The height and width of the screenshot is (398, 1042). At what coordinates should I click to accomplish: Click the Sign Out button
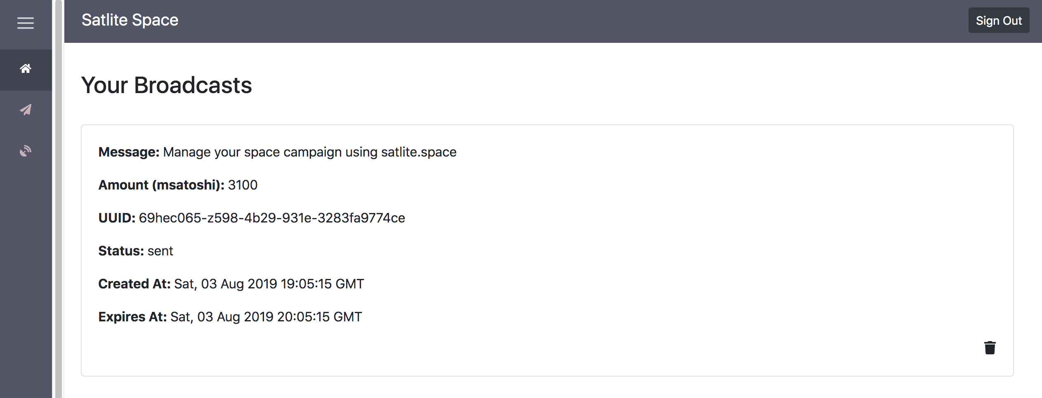998,20
